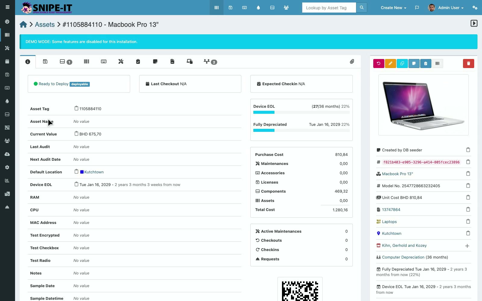
Task: Click the Ready to Deploy status
Action: pos(53,84)
